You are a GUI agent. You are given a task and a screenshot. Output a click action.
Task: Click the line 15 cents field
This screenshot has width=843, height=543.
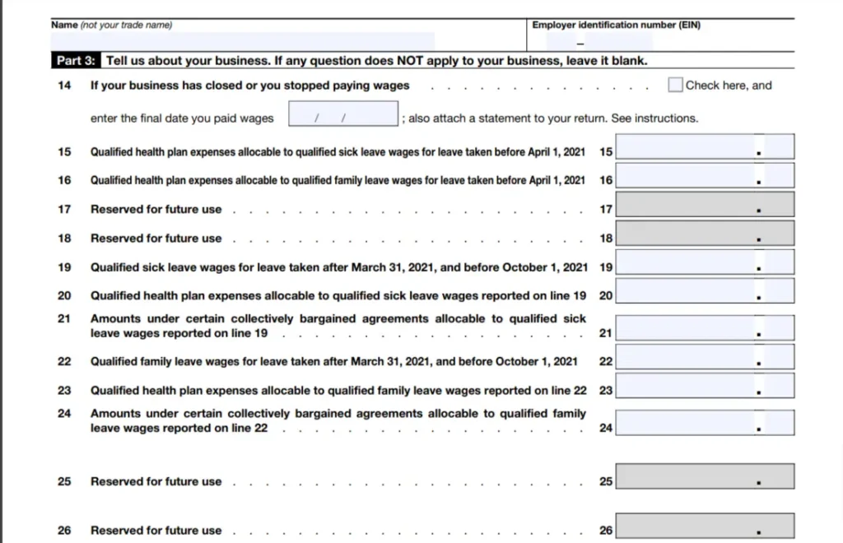pyautogui.click(x=779, y=146)
